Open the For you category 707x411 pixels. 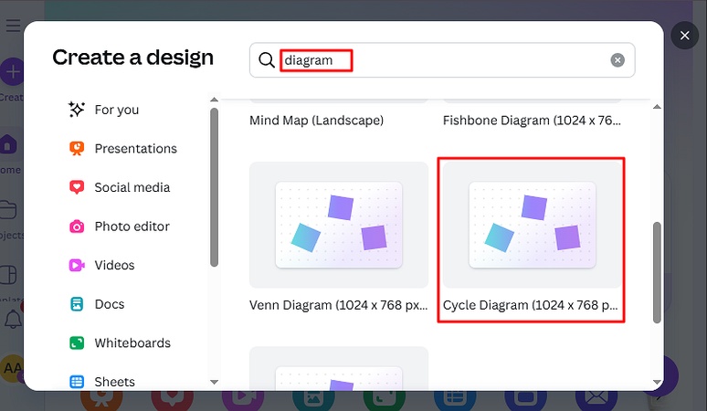click(117, 110)
